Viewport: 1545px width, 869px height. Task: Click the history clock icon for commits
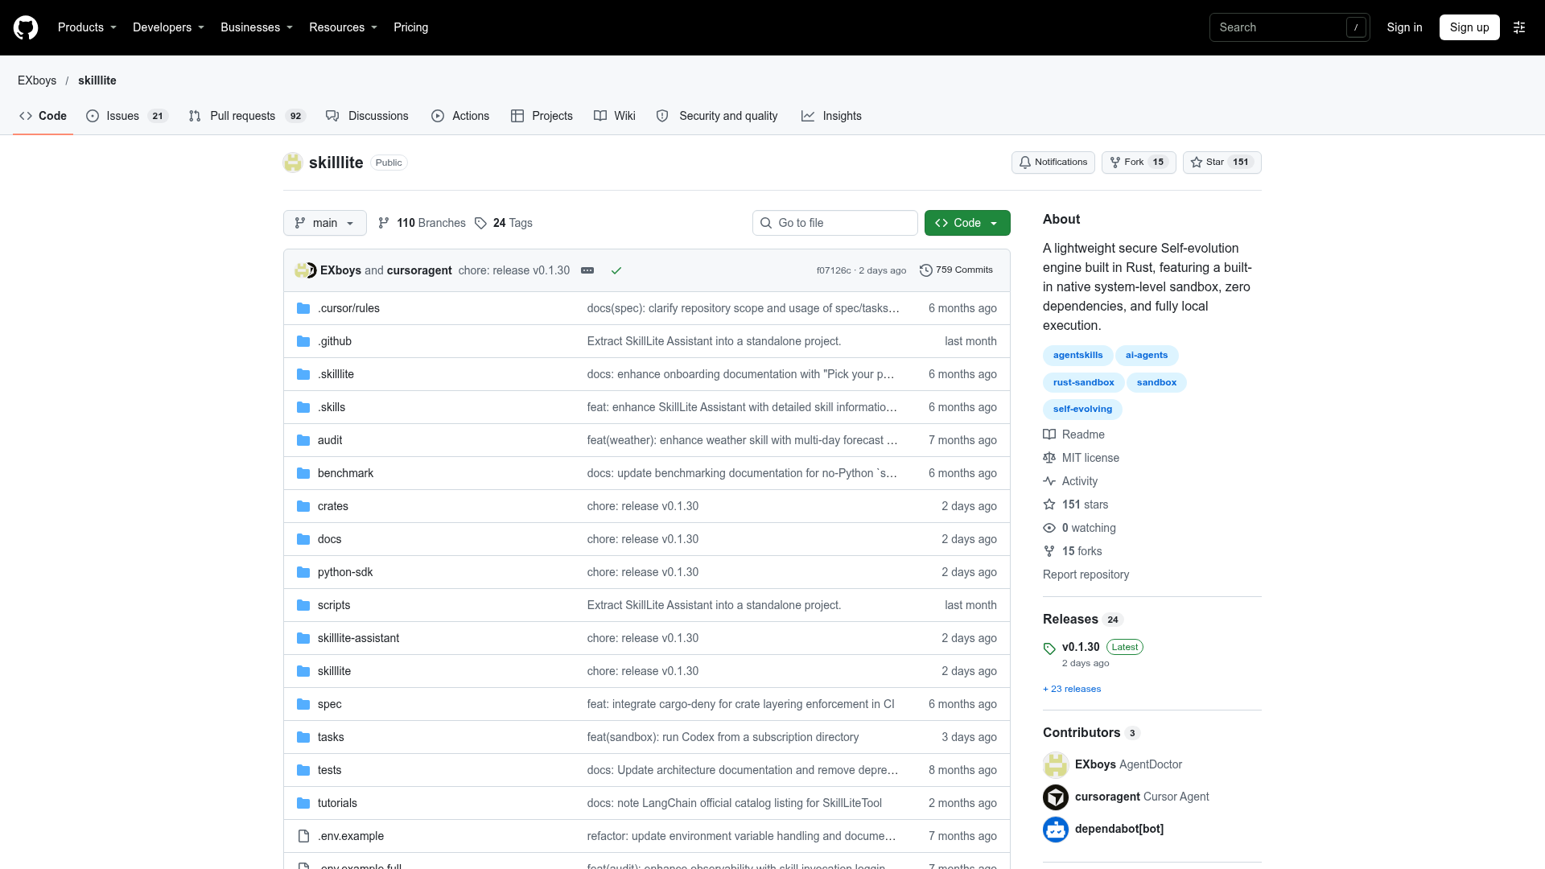pos(926,270)
